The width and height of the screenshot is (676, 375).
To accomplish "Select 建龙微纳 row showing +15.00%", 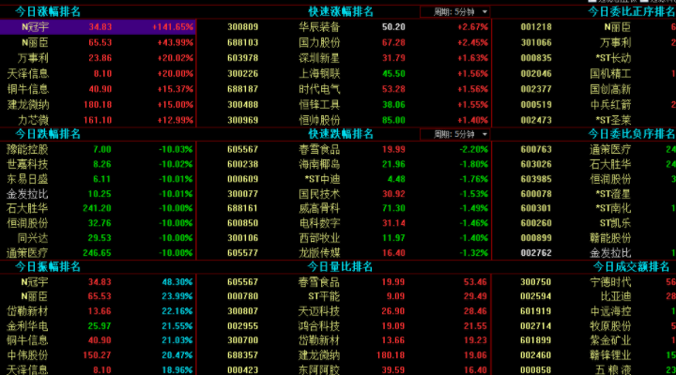I will click(98, 105).
